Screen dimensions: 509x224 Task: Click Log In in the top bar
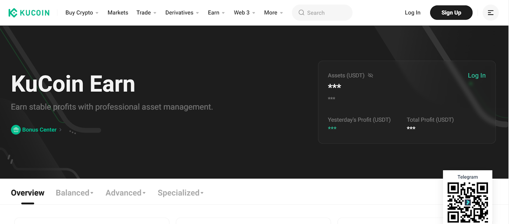[413, 13]
